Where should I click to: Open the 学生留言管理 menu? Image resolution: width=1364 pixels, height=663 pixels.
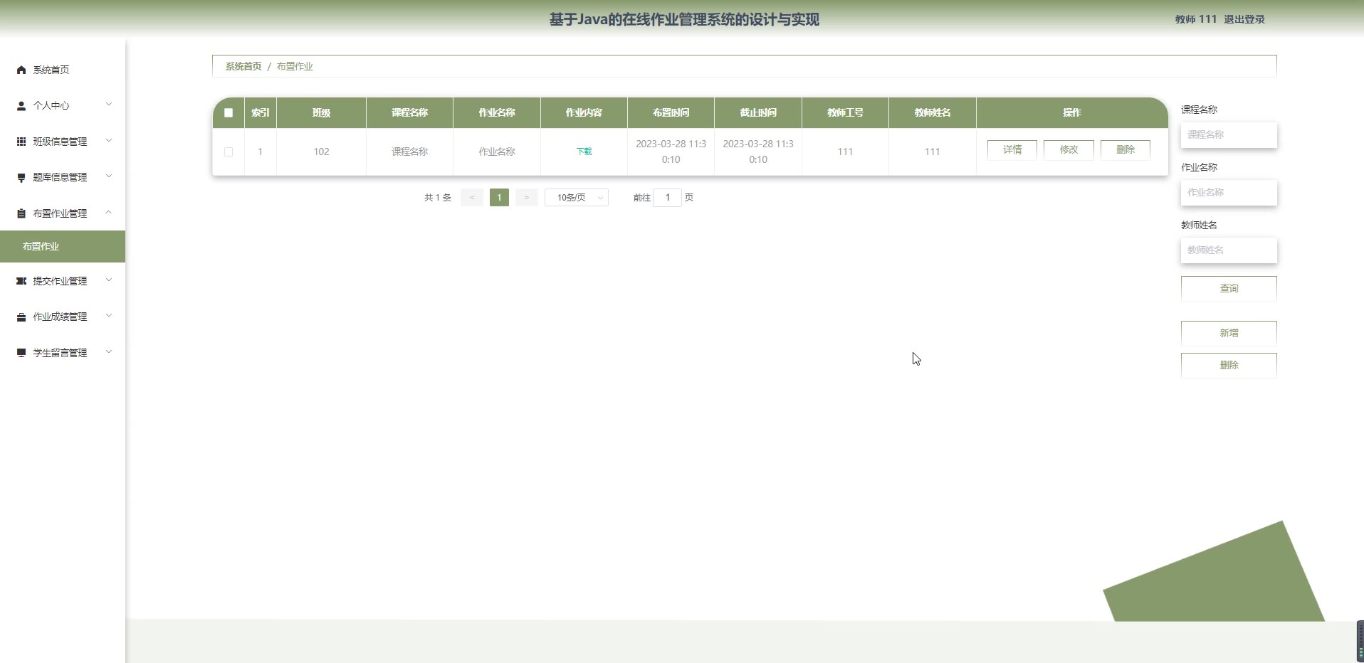(x=63, y=353)
